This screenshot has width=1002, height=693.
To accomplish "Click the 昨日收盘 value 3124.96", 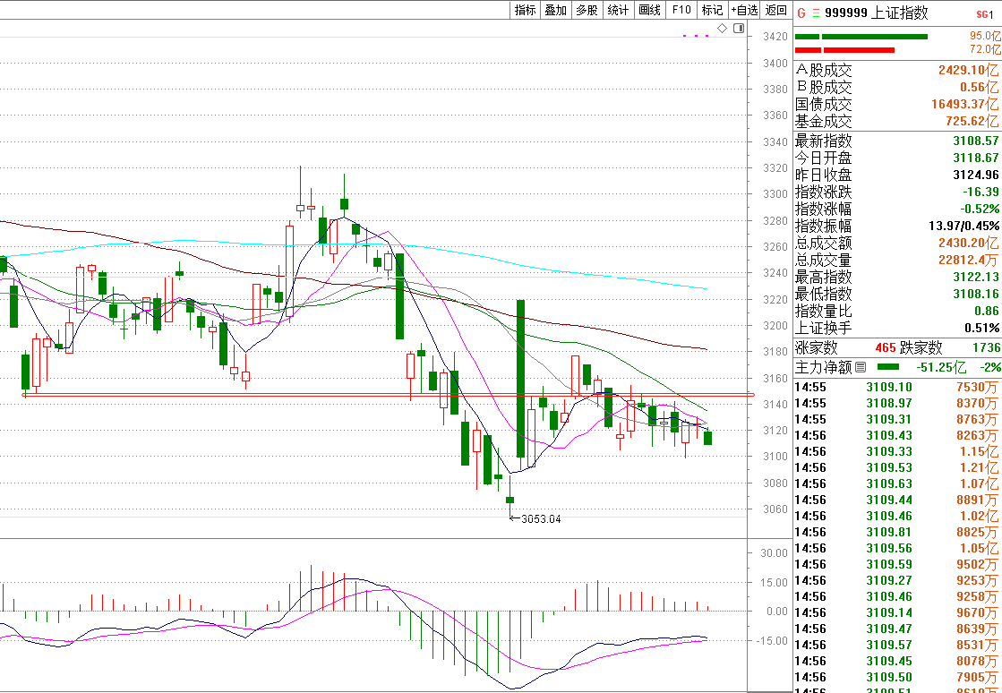I will coord(975,175).
